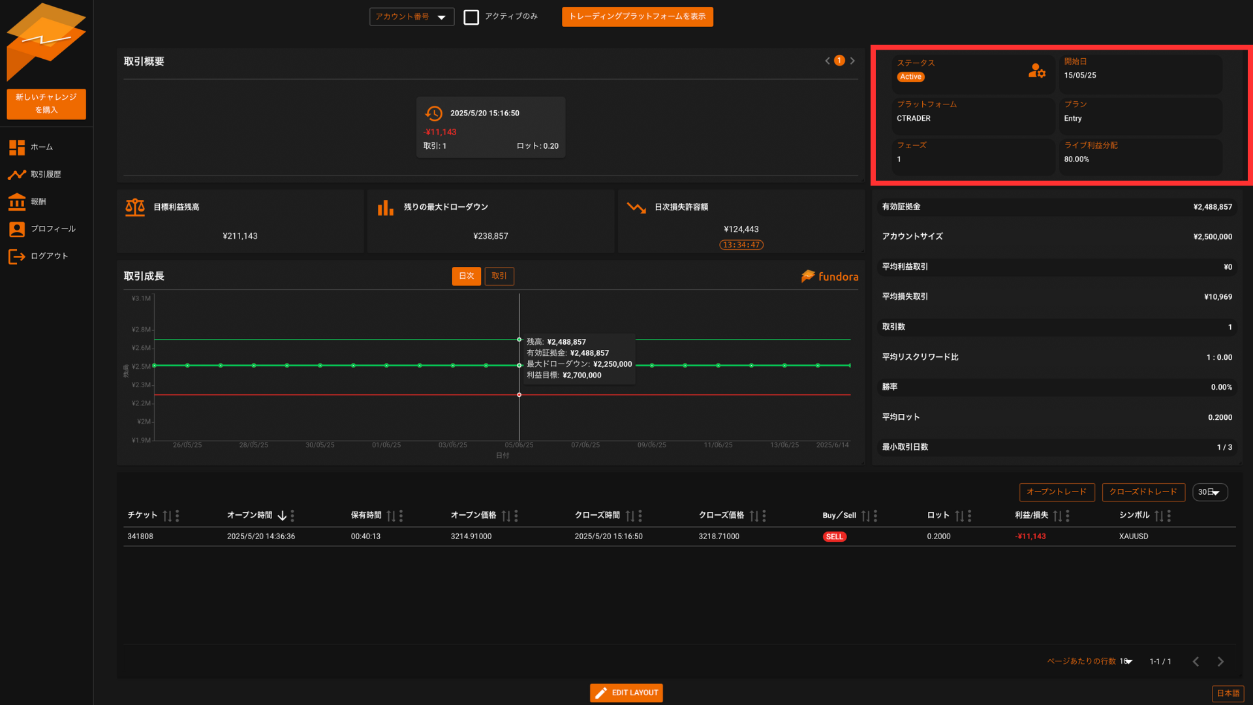Sort by クローズ時間 column
Screen dimensions: 1253x705
coord(630,516)
